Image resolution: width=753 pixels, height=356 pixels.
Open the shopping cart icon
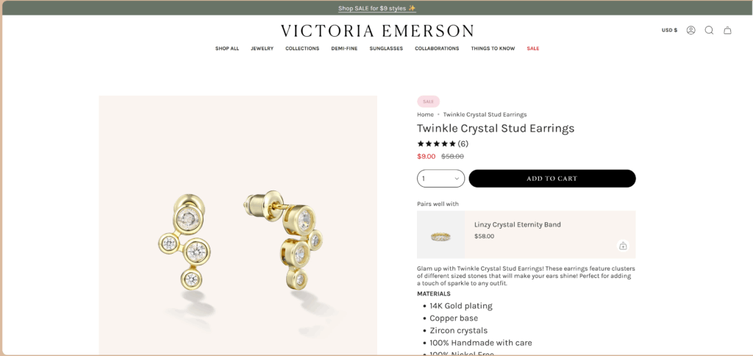pos(727,30)
